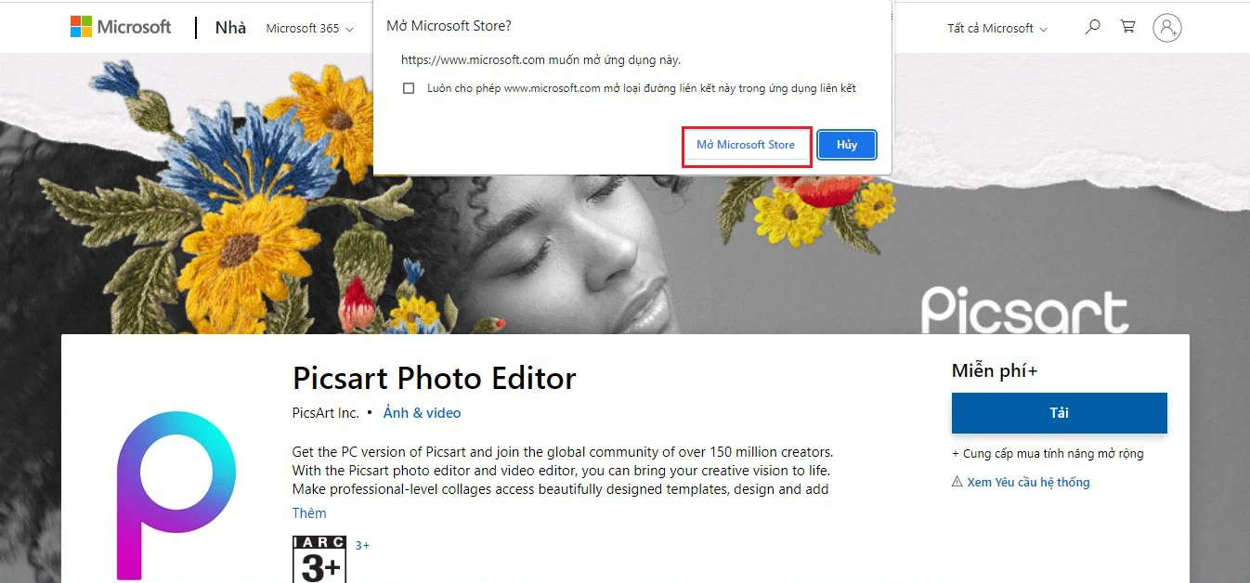Screen dimensions: 1250x583
Task: Click the search icon in the header
Action: [x=1092, y=28]
